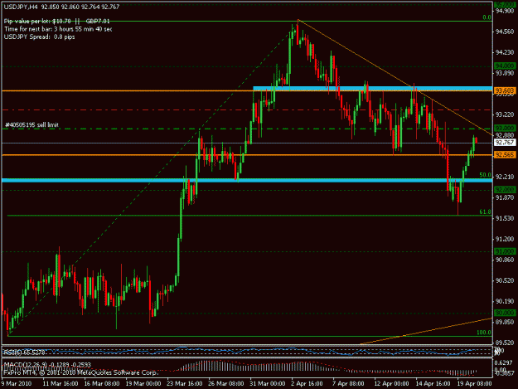
Task: Click the 0.6297 MACD scale value
Action: click(x=505, y=362)
